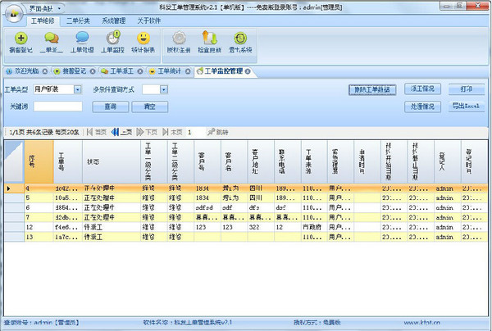The width and height of the screenshot is (492, 331).
Task: Click the 检查更新 toolbar icon
Action: [211, 39]
